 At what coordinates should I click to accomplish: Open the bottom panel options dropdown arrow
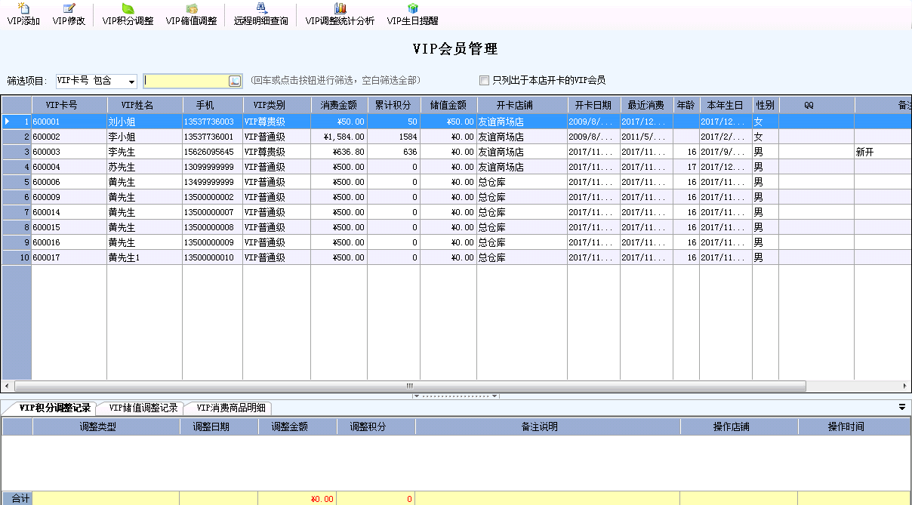pyautogui.click(x=901, y=407)
